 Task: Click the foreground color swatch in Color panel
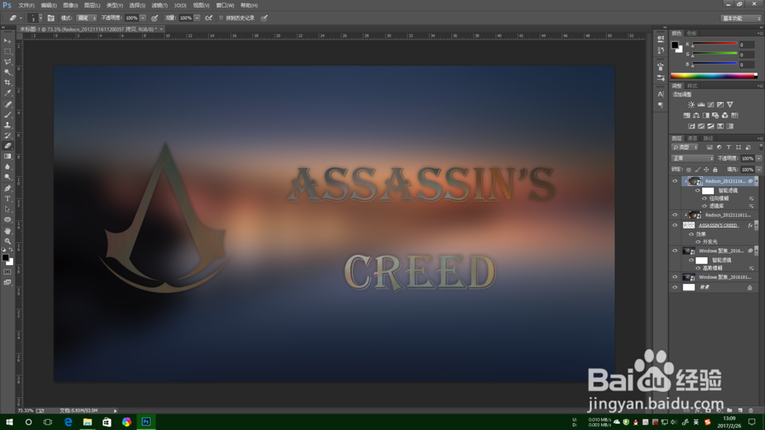(675, 45)
